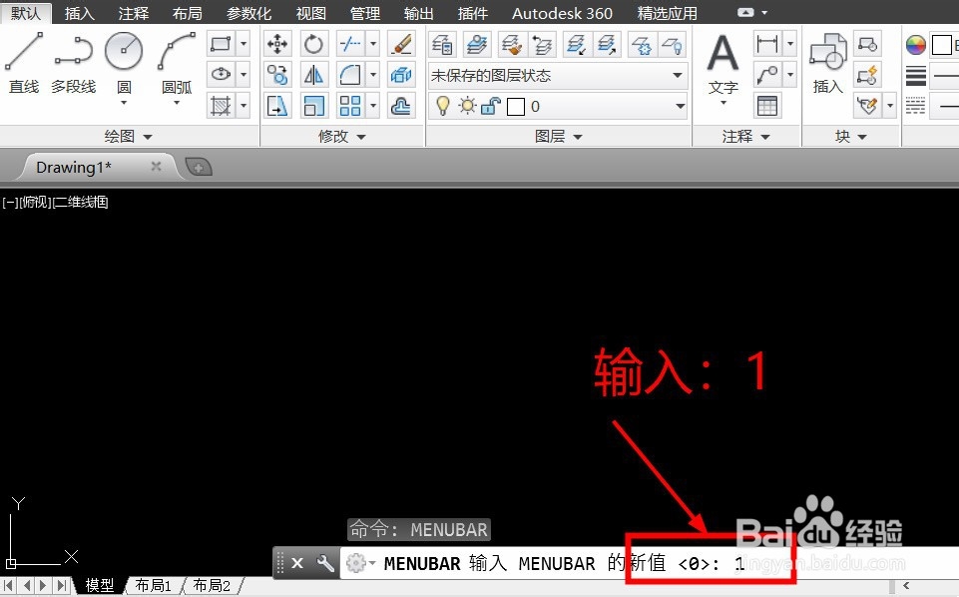Activate the Offset tool
Image resolution: width=959 pixels, height=597 pixels.
[x=401, y=106]
